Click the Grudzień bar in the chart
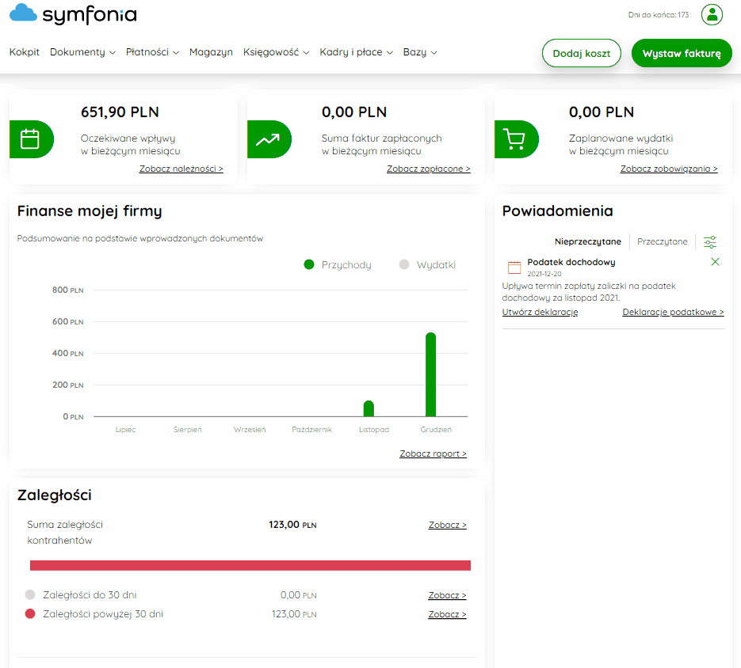The height and width of the screenshot is (668, 741). pyautogui.click(x=430, y=375)
